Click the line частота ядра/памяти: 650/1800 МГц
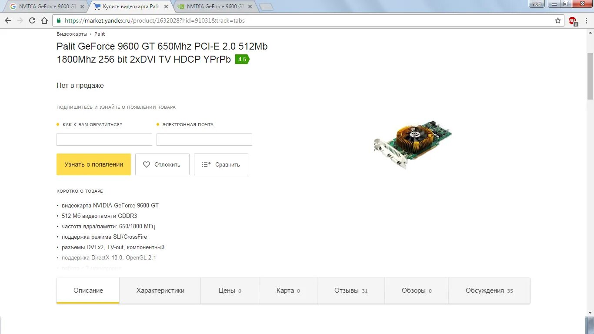This screenshot has height=334, width=594. click(108, 226)
